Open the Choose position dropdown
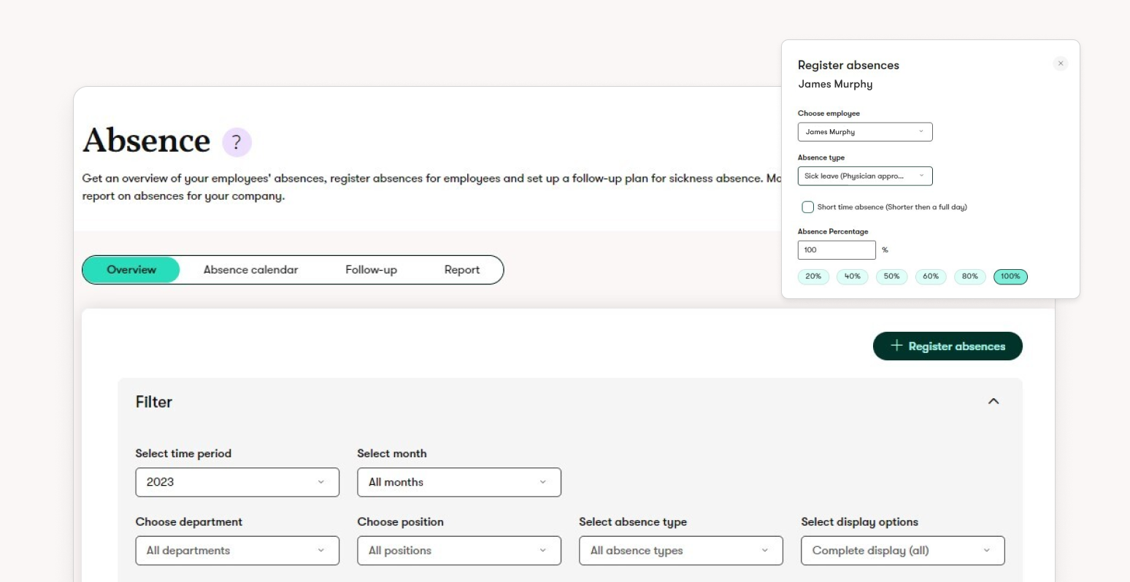This screenshot has width=1130, height=582. (x=459, y=551)
